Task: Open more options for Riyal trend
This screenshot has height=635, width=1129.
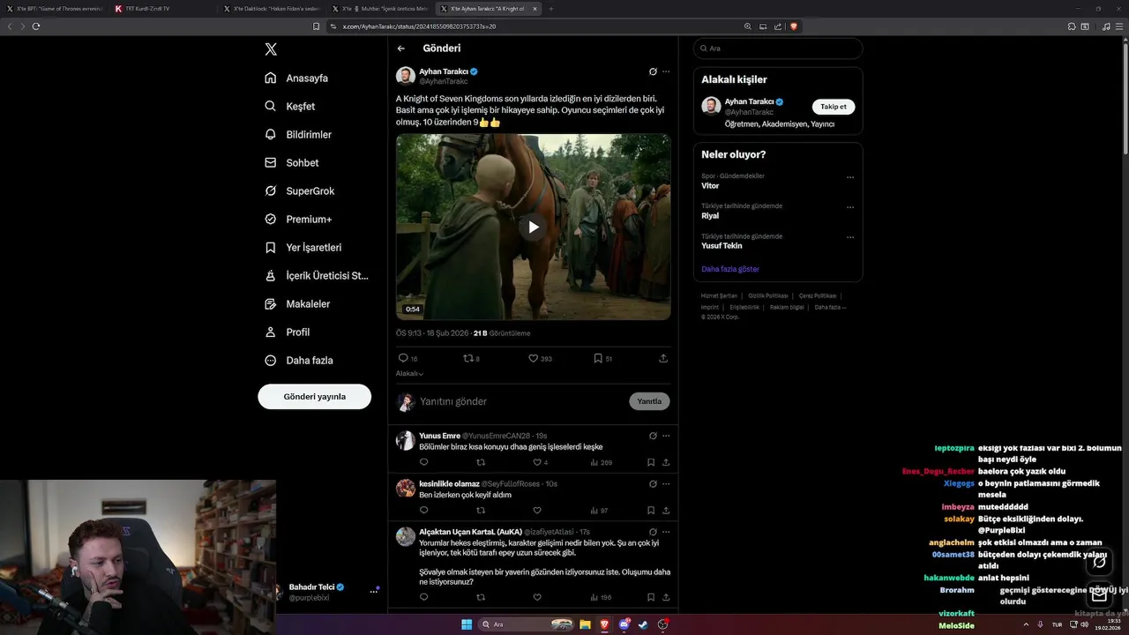Action: 850,207
